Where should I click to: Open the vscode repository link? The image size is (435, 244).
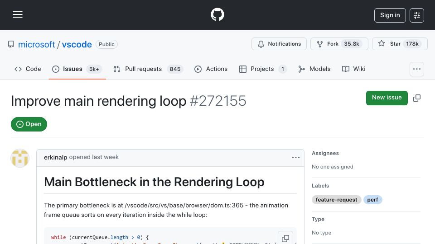pos(77,44)
